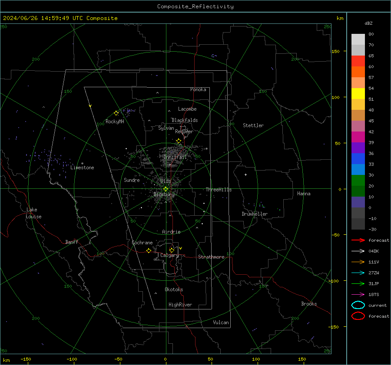Click the current legend text
This screenshot has height=365, width=391.
tap(377, 305)
